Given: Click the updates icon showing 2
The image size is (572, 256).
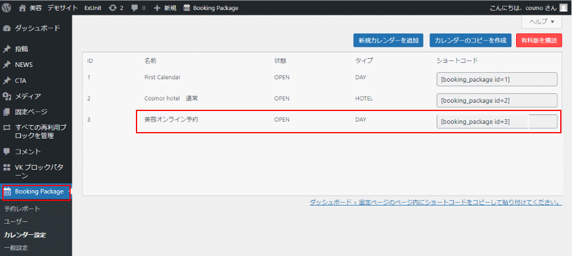Looking at the screenshot, I should click(112, 8).
